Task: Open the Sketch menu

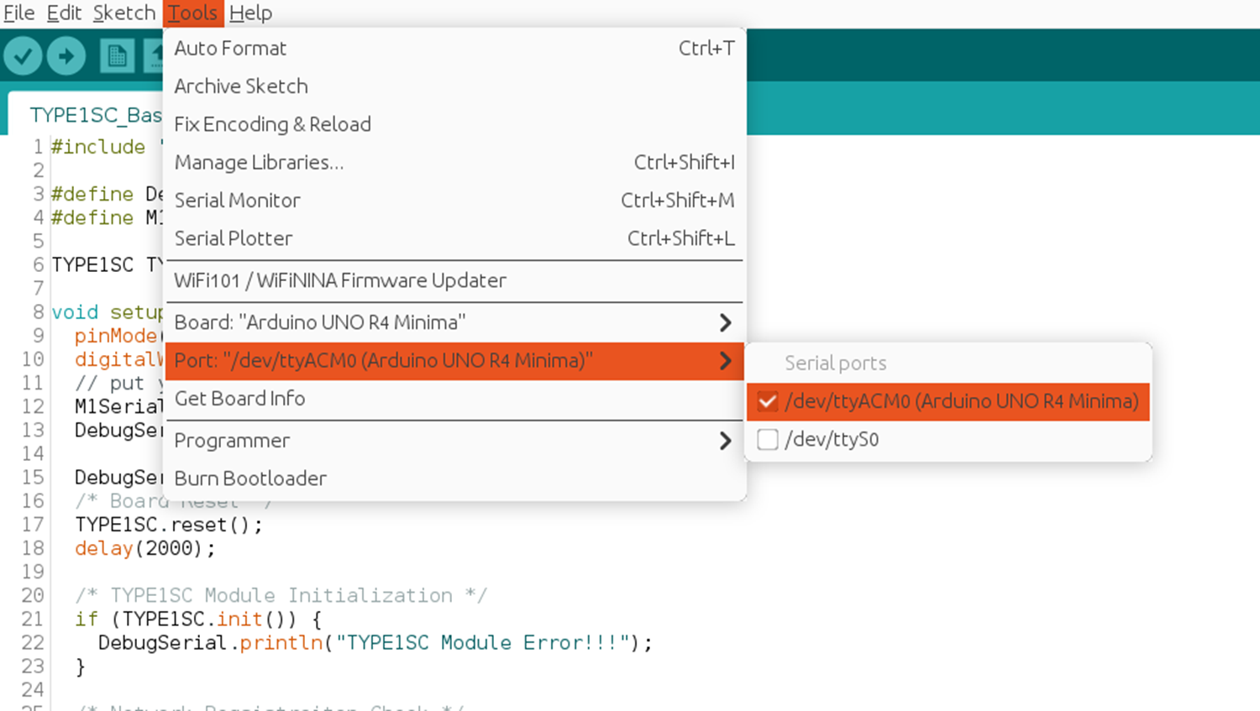Action: (124, 13)
